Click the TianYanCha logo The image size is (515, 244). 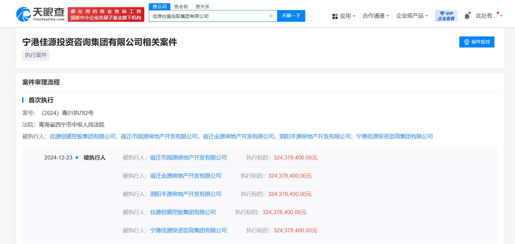coord(40,14)
